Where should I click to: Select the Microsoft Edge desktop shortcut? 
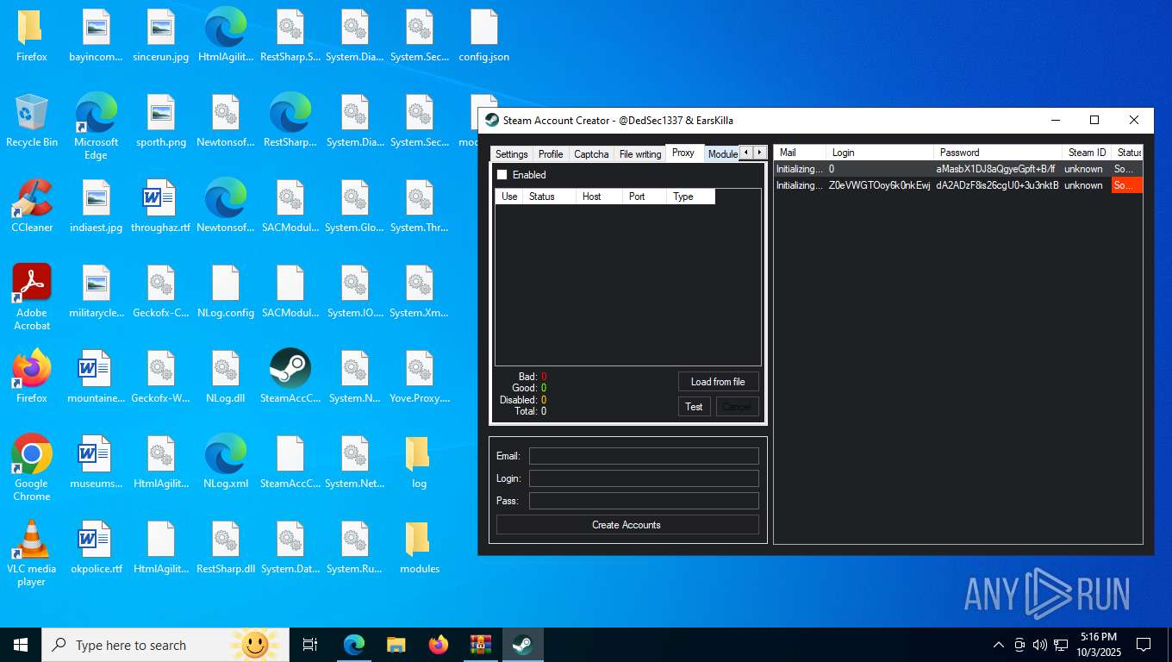97,127
